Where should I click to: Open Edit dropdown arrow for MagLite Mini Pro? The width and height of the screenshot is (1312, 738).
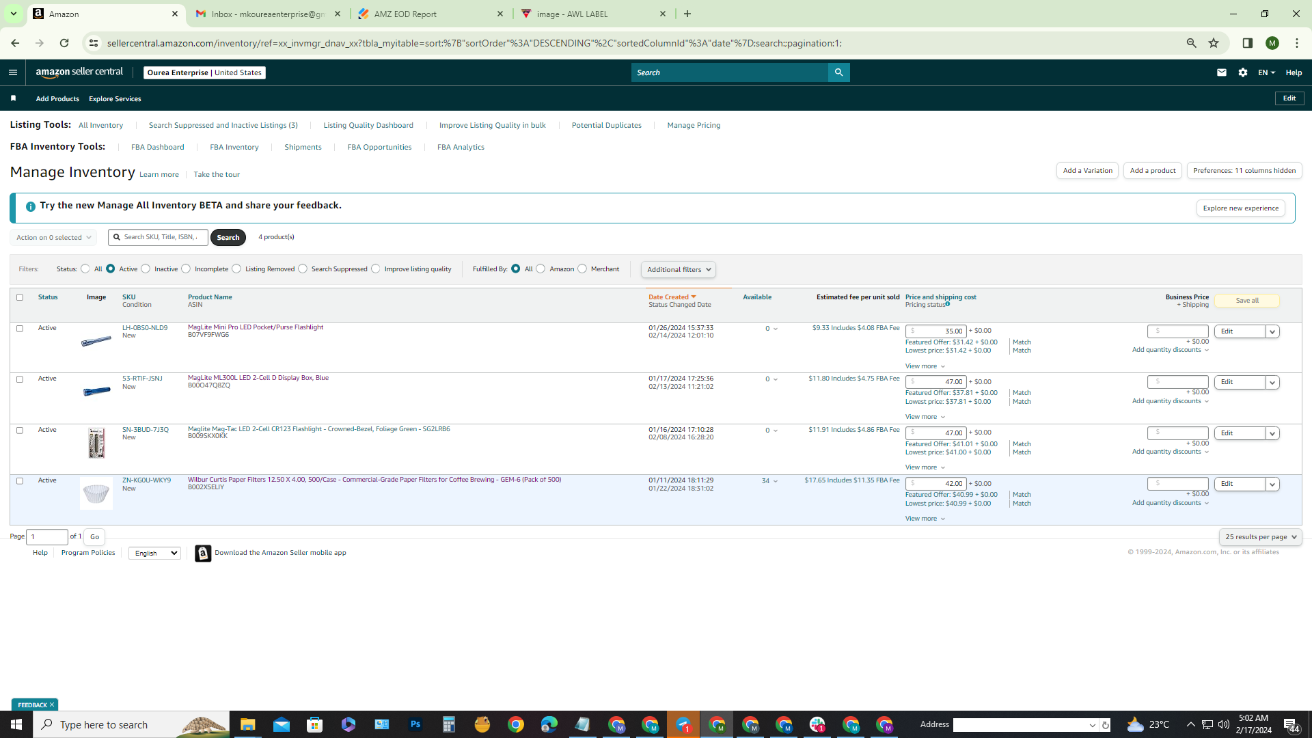pos(1272,331)
